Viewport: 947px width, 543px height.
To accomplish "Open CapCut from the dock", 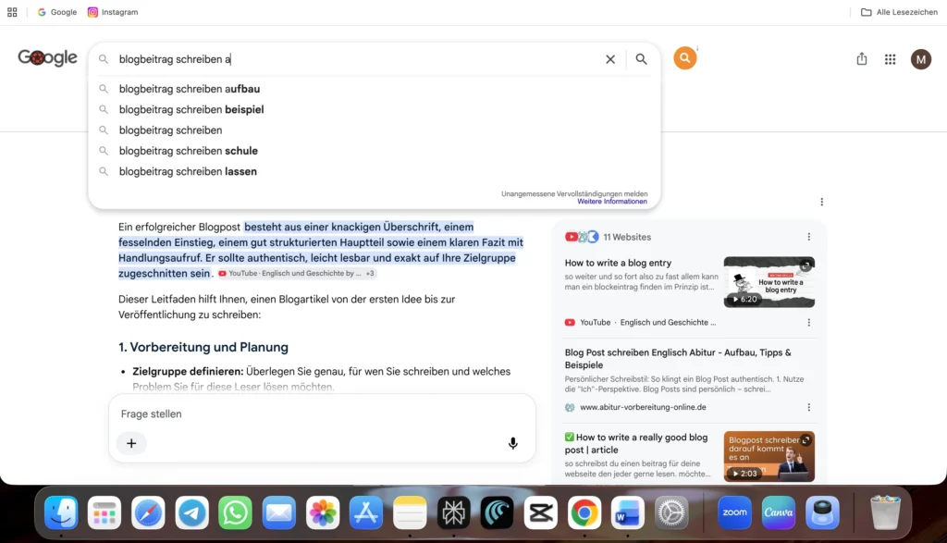I will [540, 512].
